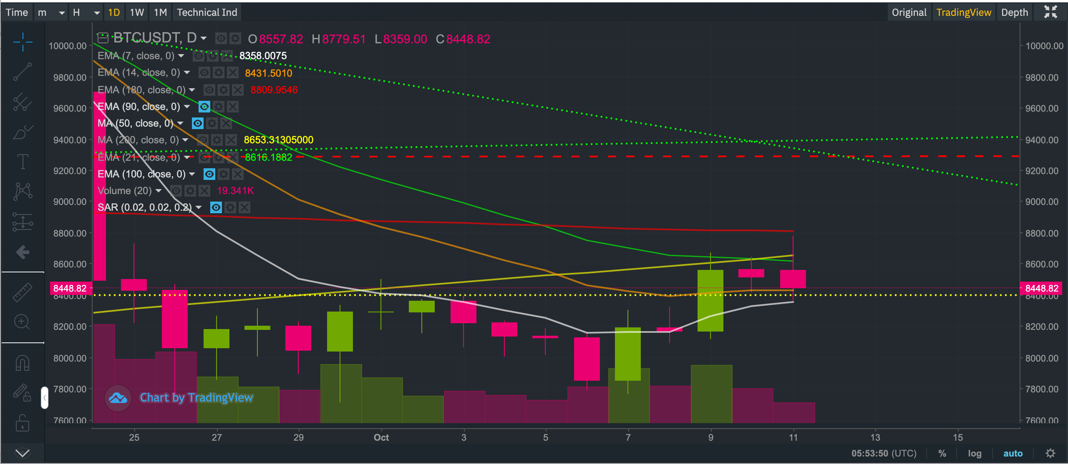
Task: Click the 8448.82 price label on right axis
Action: pyautogui.click(x=1042, y=288)
